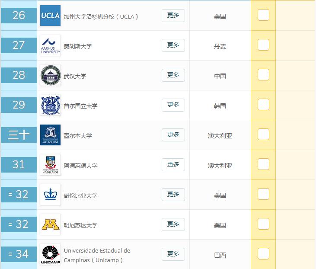This screenshot has height=269, width=316.
Task: Click the Aarhus University logo
Action: click(50, 46)
